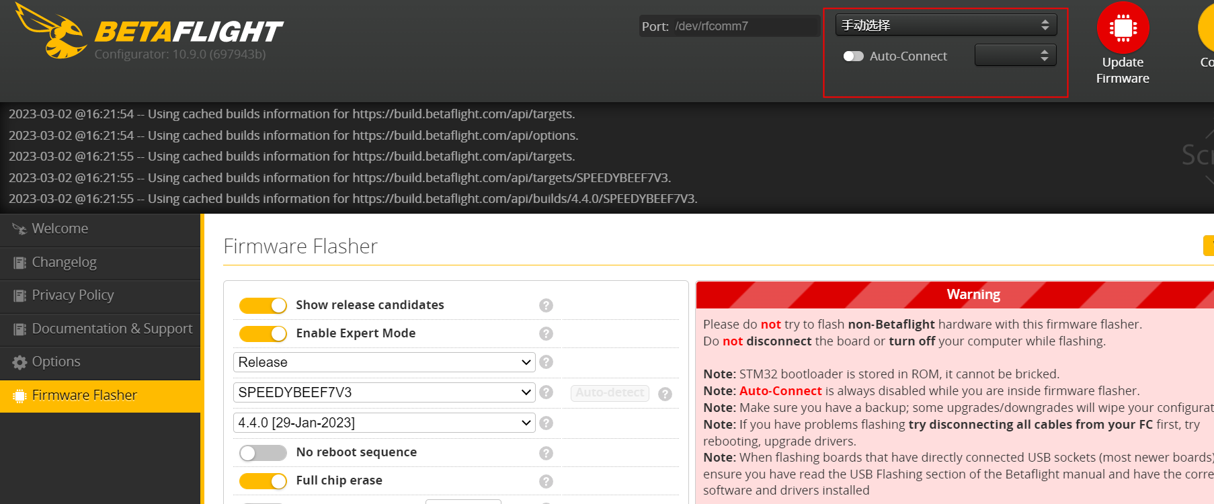Turn off the Full chip erase switch
The height and width of the screenshot is (504, 1214).
[x=263, y=481]
